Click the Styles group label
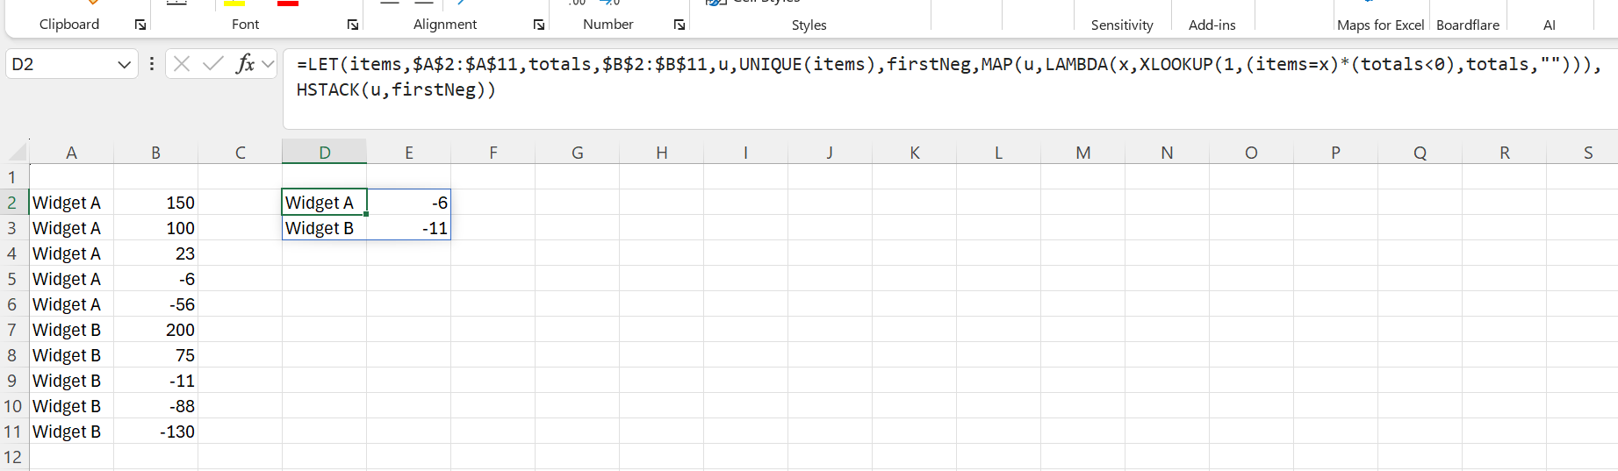 pyautogui.click(x=809, y=25)
